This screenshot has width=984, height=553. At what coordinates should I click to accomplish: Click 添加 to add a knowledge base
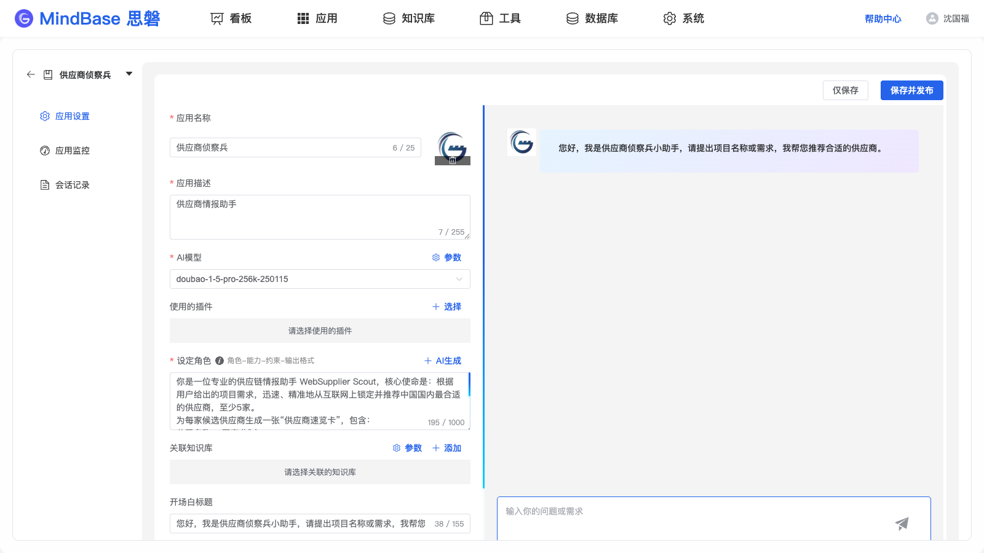pyautogui.click(x=446, y=448)
